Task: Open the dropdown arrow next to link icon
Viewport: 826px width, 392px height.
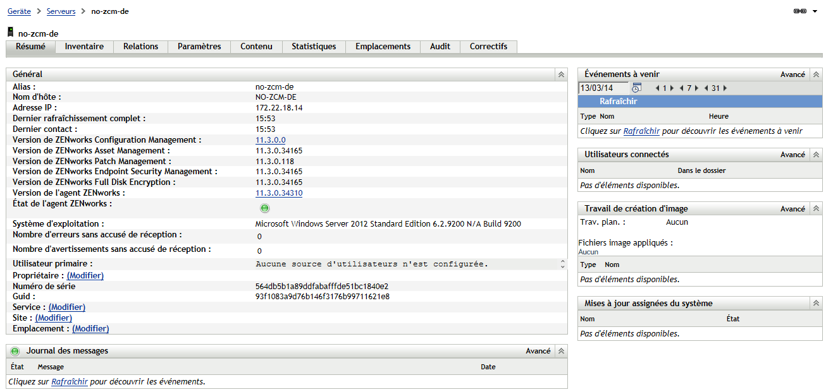Action: (x=815, y=11)
